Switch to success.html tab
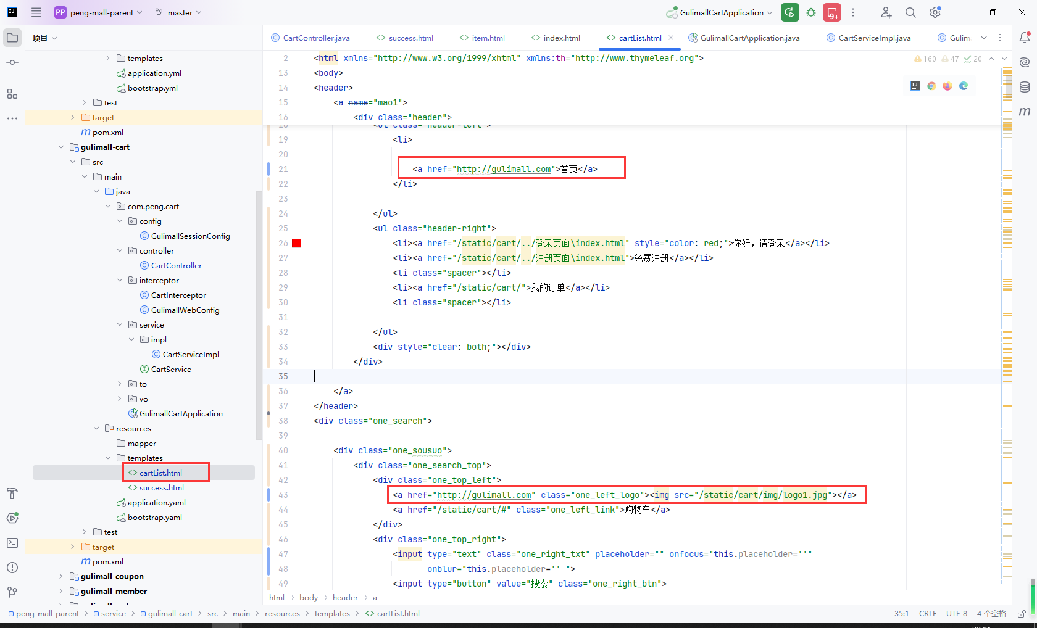The height and width of the screenshot is (628, 1037). click(x=405, y=38)
